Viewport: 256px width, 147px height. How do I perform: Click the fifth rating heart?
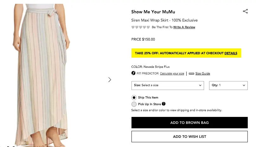(148, 27)
